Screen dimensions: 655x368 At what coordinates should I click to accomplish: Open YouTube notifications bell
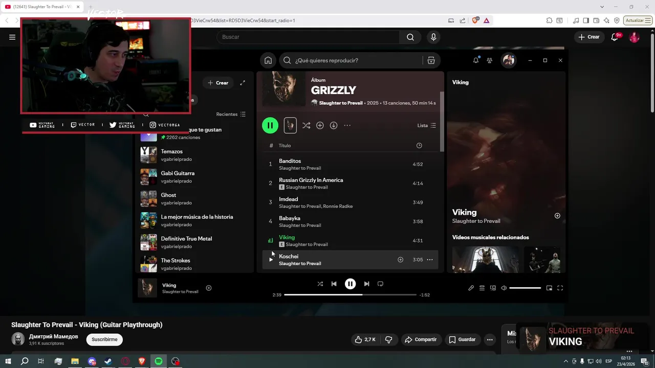click(615, 37)
